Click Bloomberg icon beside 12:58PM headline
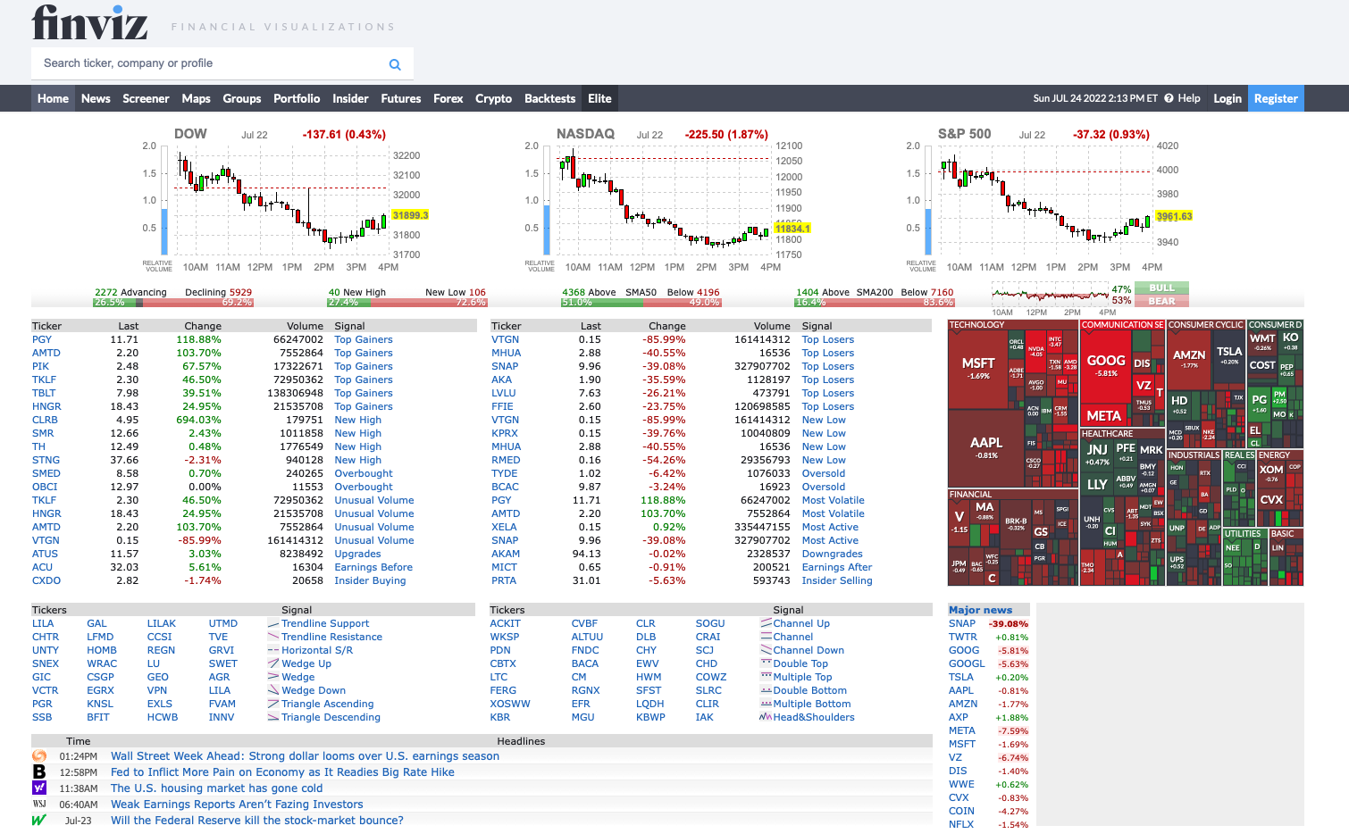 [39, 772]
